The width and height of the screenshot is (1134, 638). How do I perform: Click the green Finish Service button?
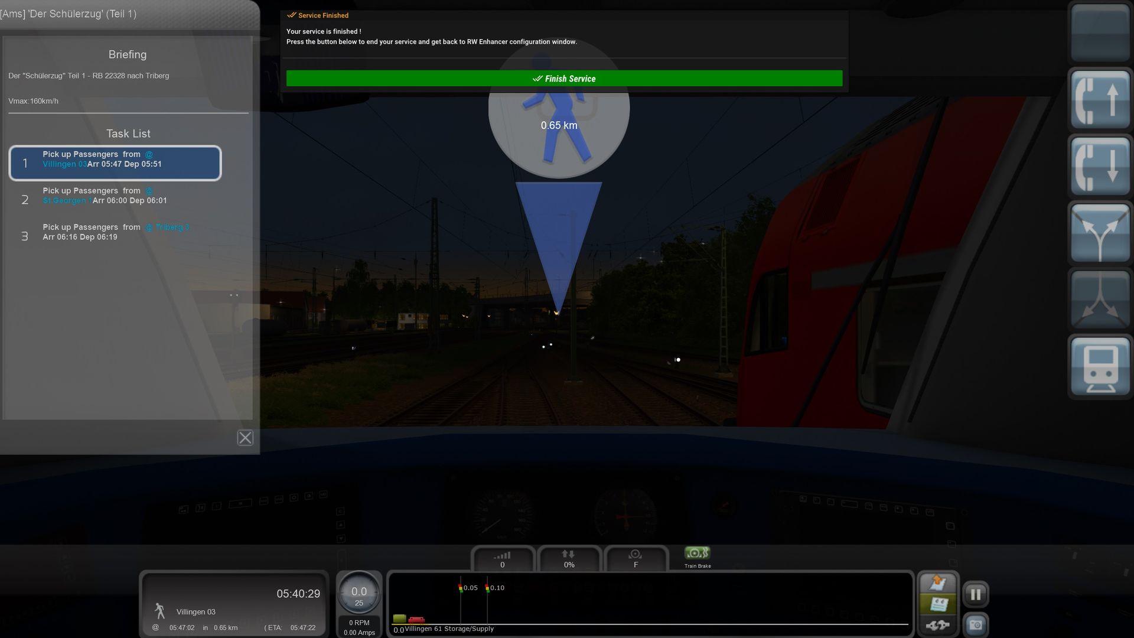coord(564,79)
